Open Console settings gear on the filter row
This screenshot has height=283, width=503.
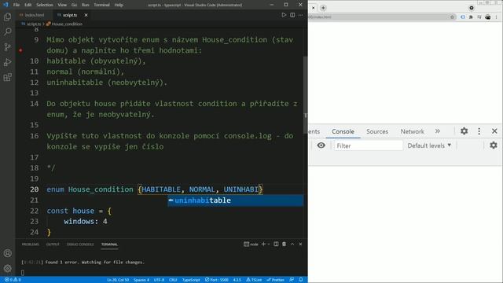click(494, 145)
